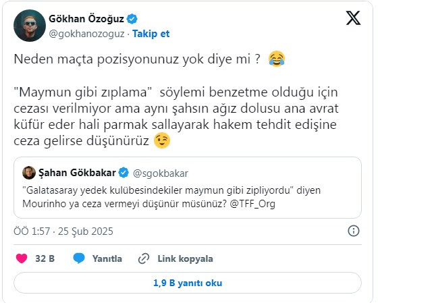Click the Link kopyala text
This screenshot has width=434, height=303.
[x=185, y=258]
